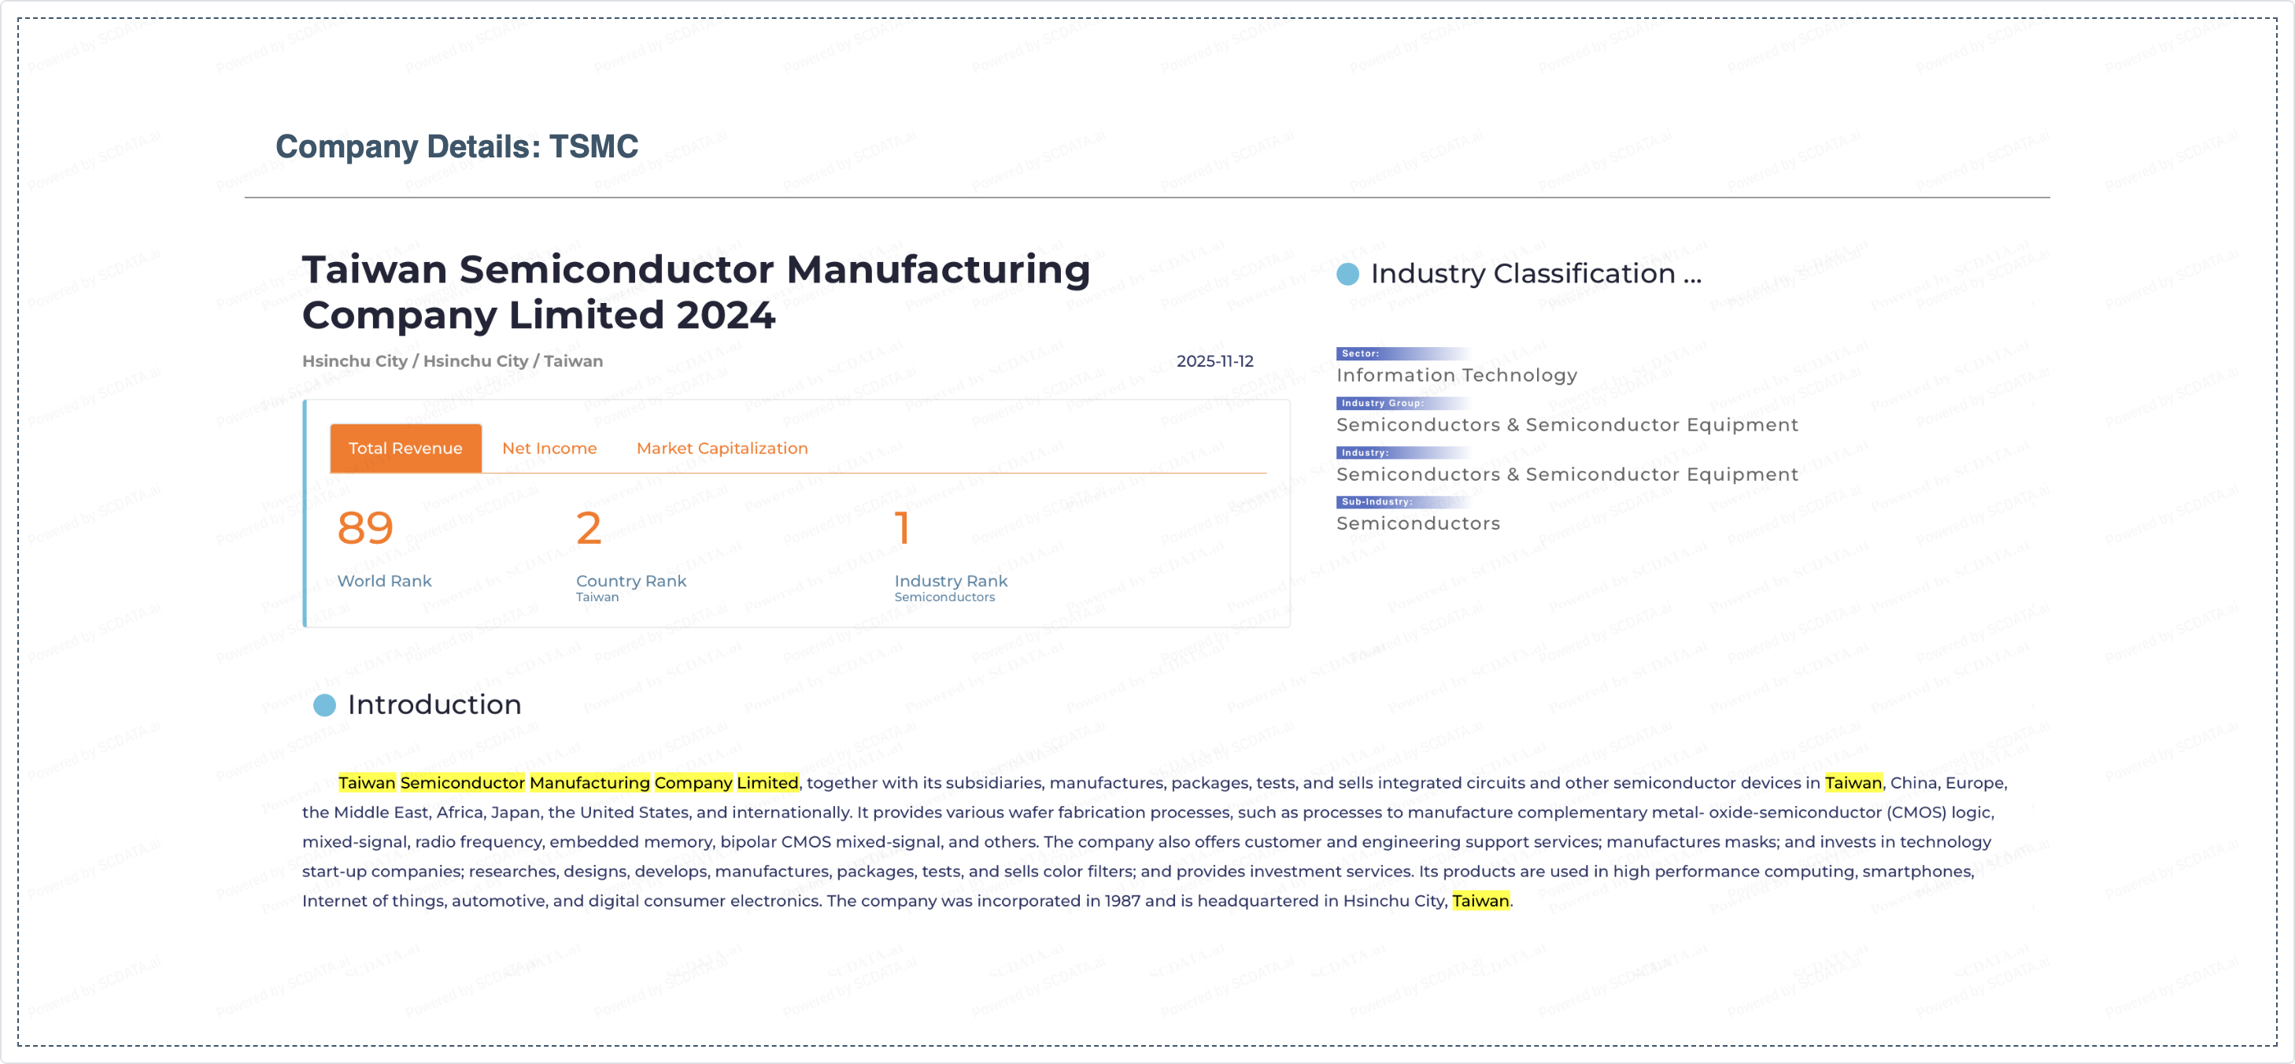2295x1064 pixels.
Task: Click the Company Details: TSMC heading
Action: click(456, 146)
